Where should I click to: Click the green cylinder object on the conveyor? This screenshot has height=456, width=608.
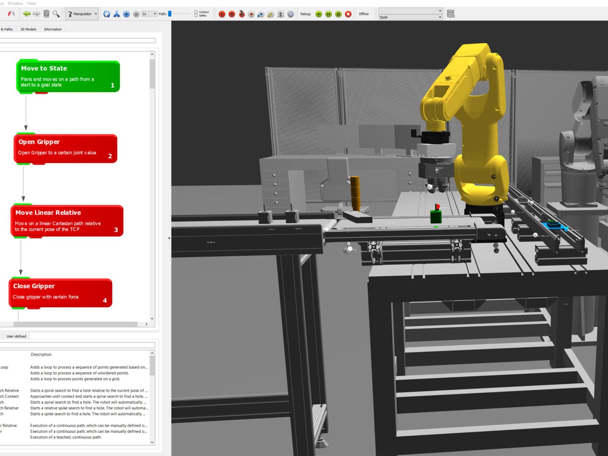pos(436,216)
